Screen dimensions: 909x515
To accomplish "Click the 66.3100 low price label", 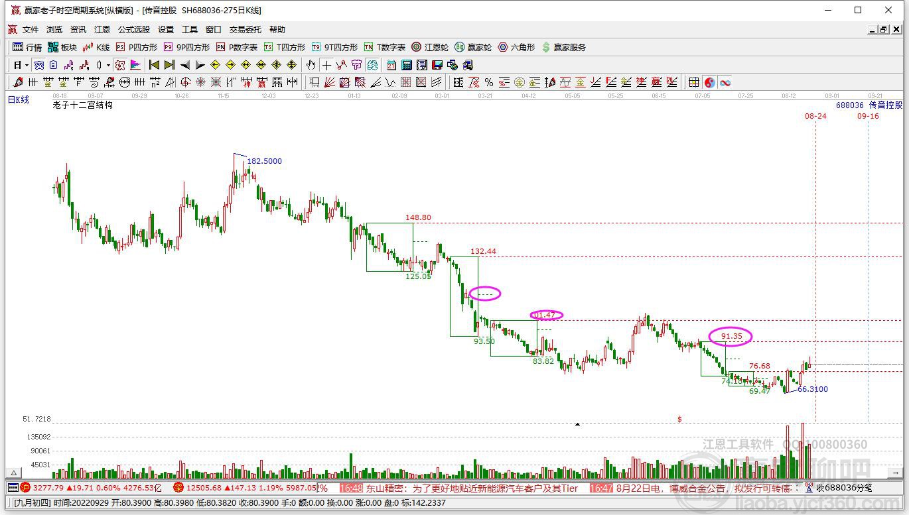I will point(813,389).
